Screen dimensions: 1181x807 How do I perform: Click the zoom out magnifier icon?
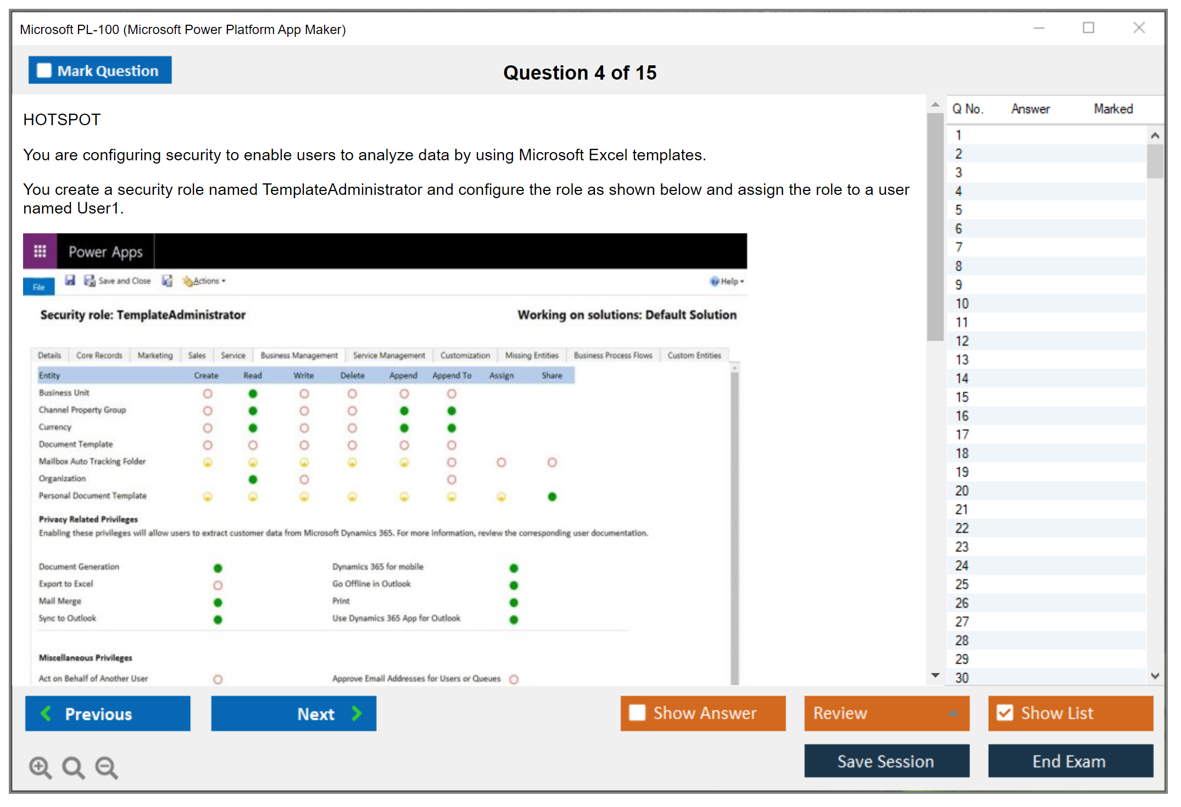tap(107, 767)
